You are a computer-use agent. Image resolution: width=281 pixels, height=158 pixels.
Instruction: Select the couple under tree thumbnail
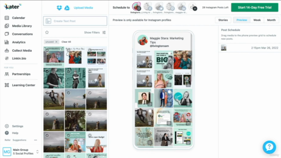coord(75,121)
